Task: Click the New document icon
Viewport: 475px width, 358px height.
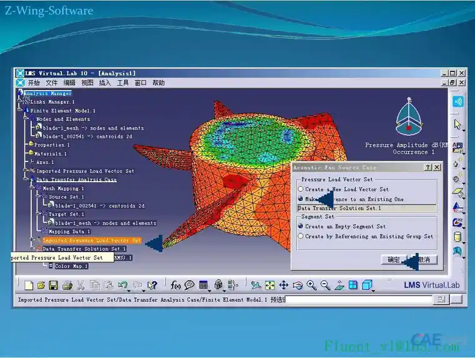Action: pyautogui.click(x=29, y=285)
